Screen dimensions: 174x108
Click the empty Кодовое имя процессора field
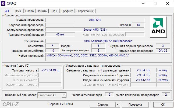[60, 25]
